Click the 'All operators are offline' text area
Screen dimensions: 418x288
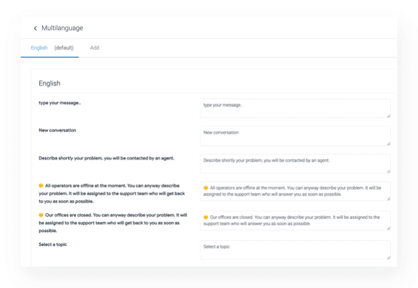(x=295, y=191)
